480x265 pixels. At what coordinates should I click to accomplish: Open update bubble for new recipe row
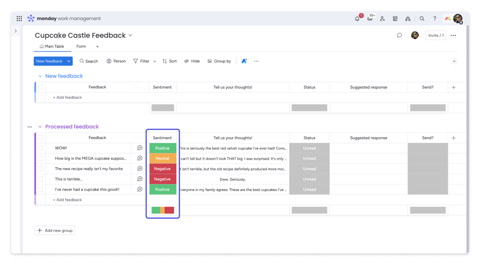[x=140, y=169]
